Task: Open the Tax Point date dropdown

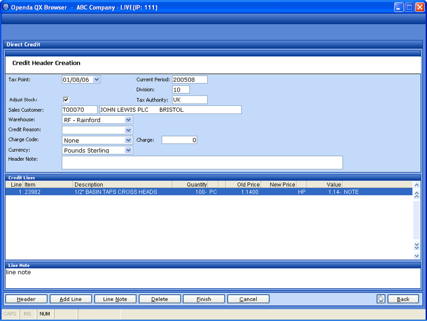Action: point(97,80)
